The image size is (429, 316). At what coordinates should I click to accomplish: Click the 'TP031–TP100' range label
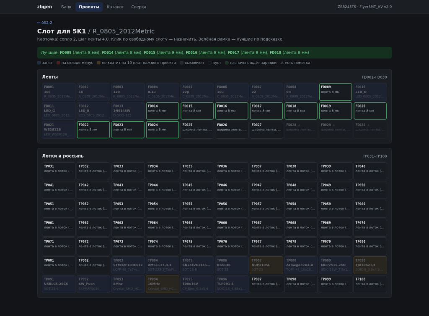[375, 156]
